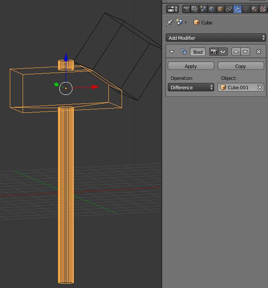
Task: Apply the Bool modifier
Action: click(x=191, y=66)
